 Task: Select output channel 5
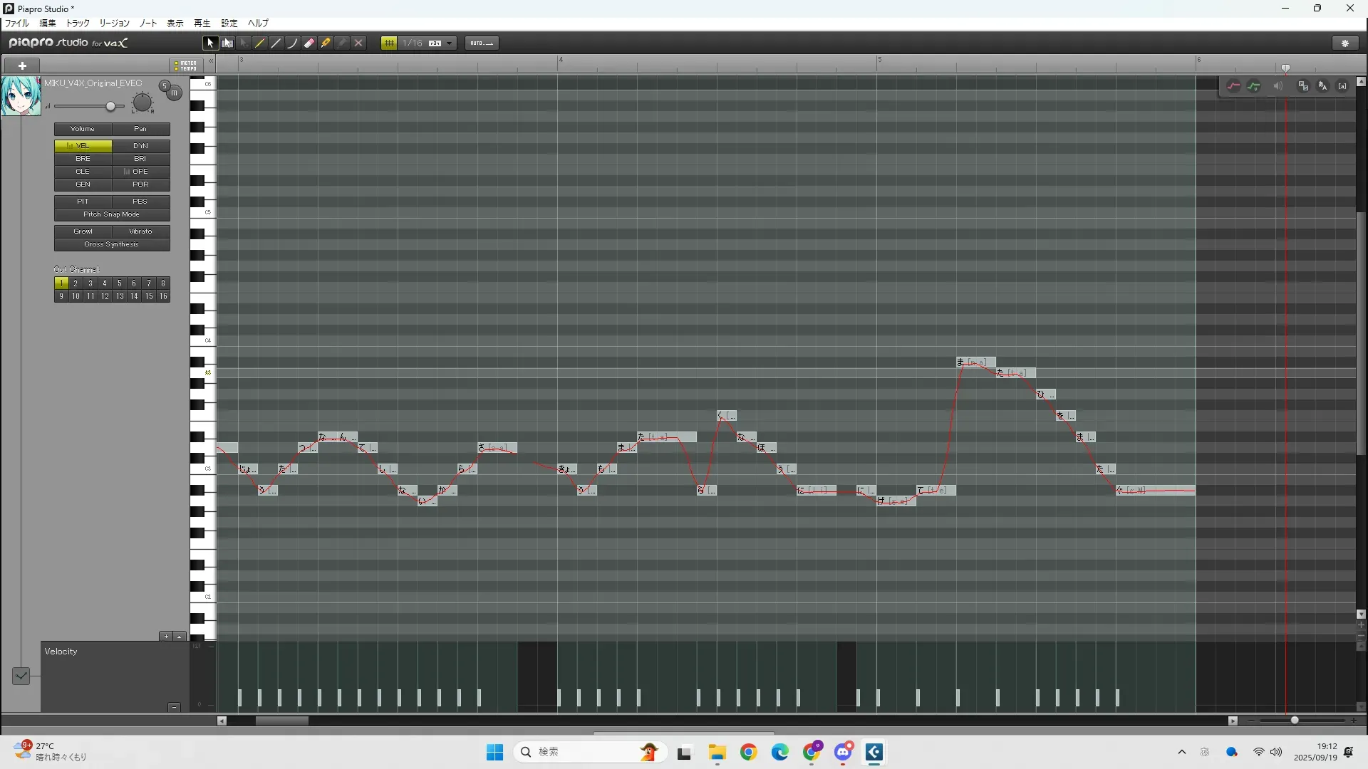[x=119, y=283]
